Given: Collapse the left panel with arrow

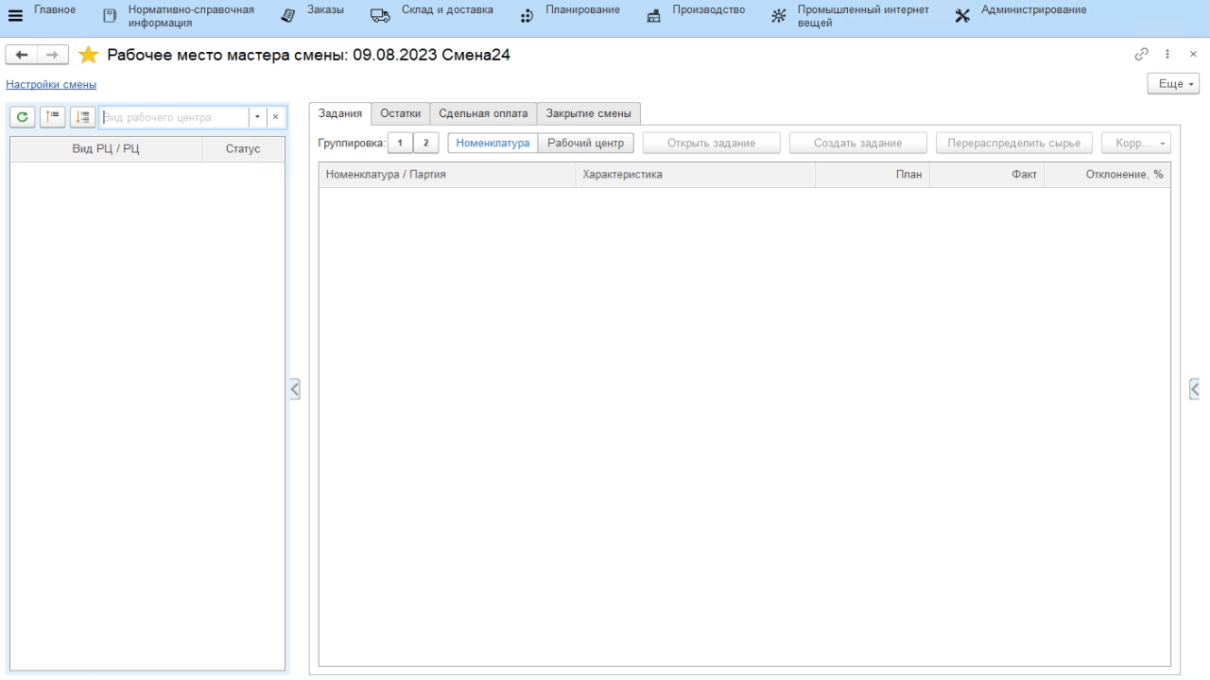Looking at the screenshot, I should pyautogui.click(x=295, y=389).
